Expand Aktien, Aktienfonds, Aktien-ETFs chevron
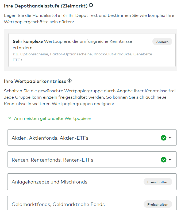 click(x=170, y=138)
